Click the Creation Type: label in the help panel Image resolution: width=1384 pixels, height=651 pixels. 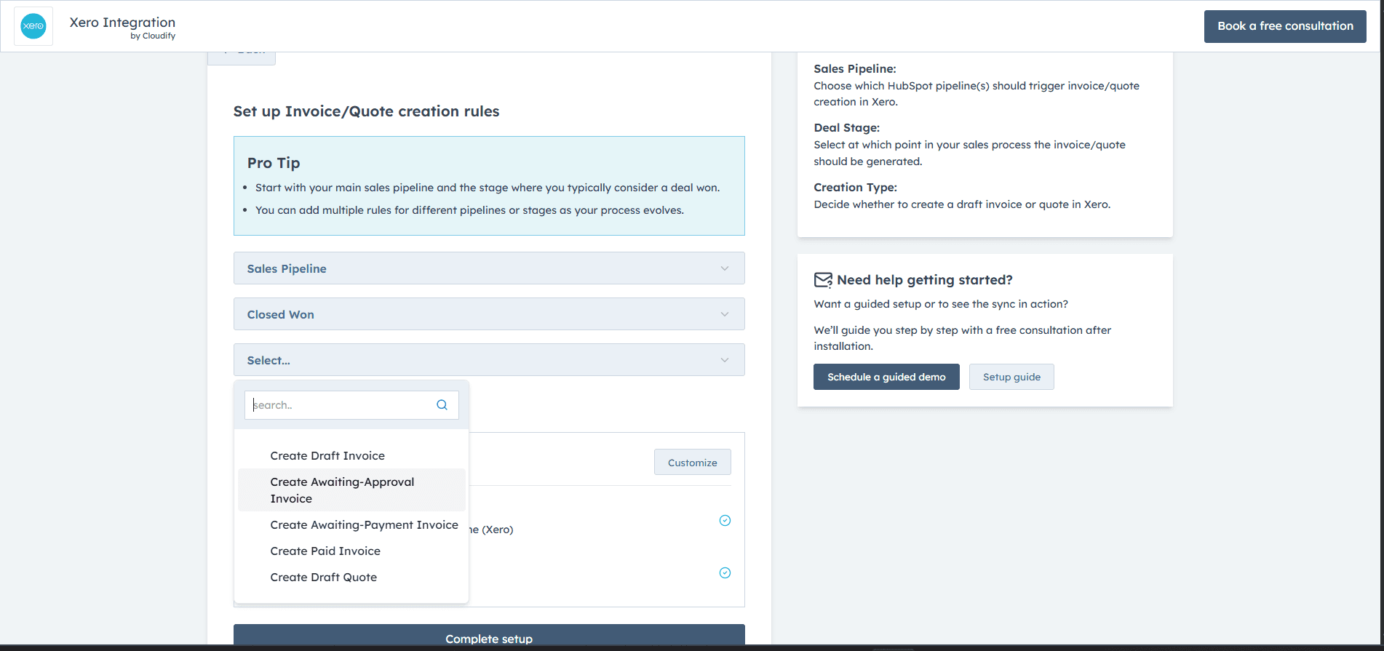tap(855, 188)
